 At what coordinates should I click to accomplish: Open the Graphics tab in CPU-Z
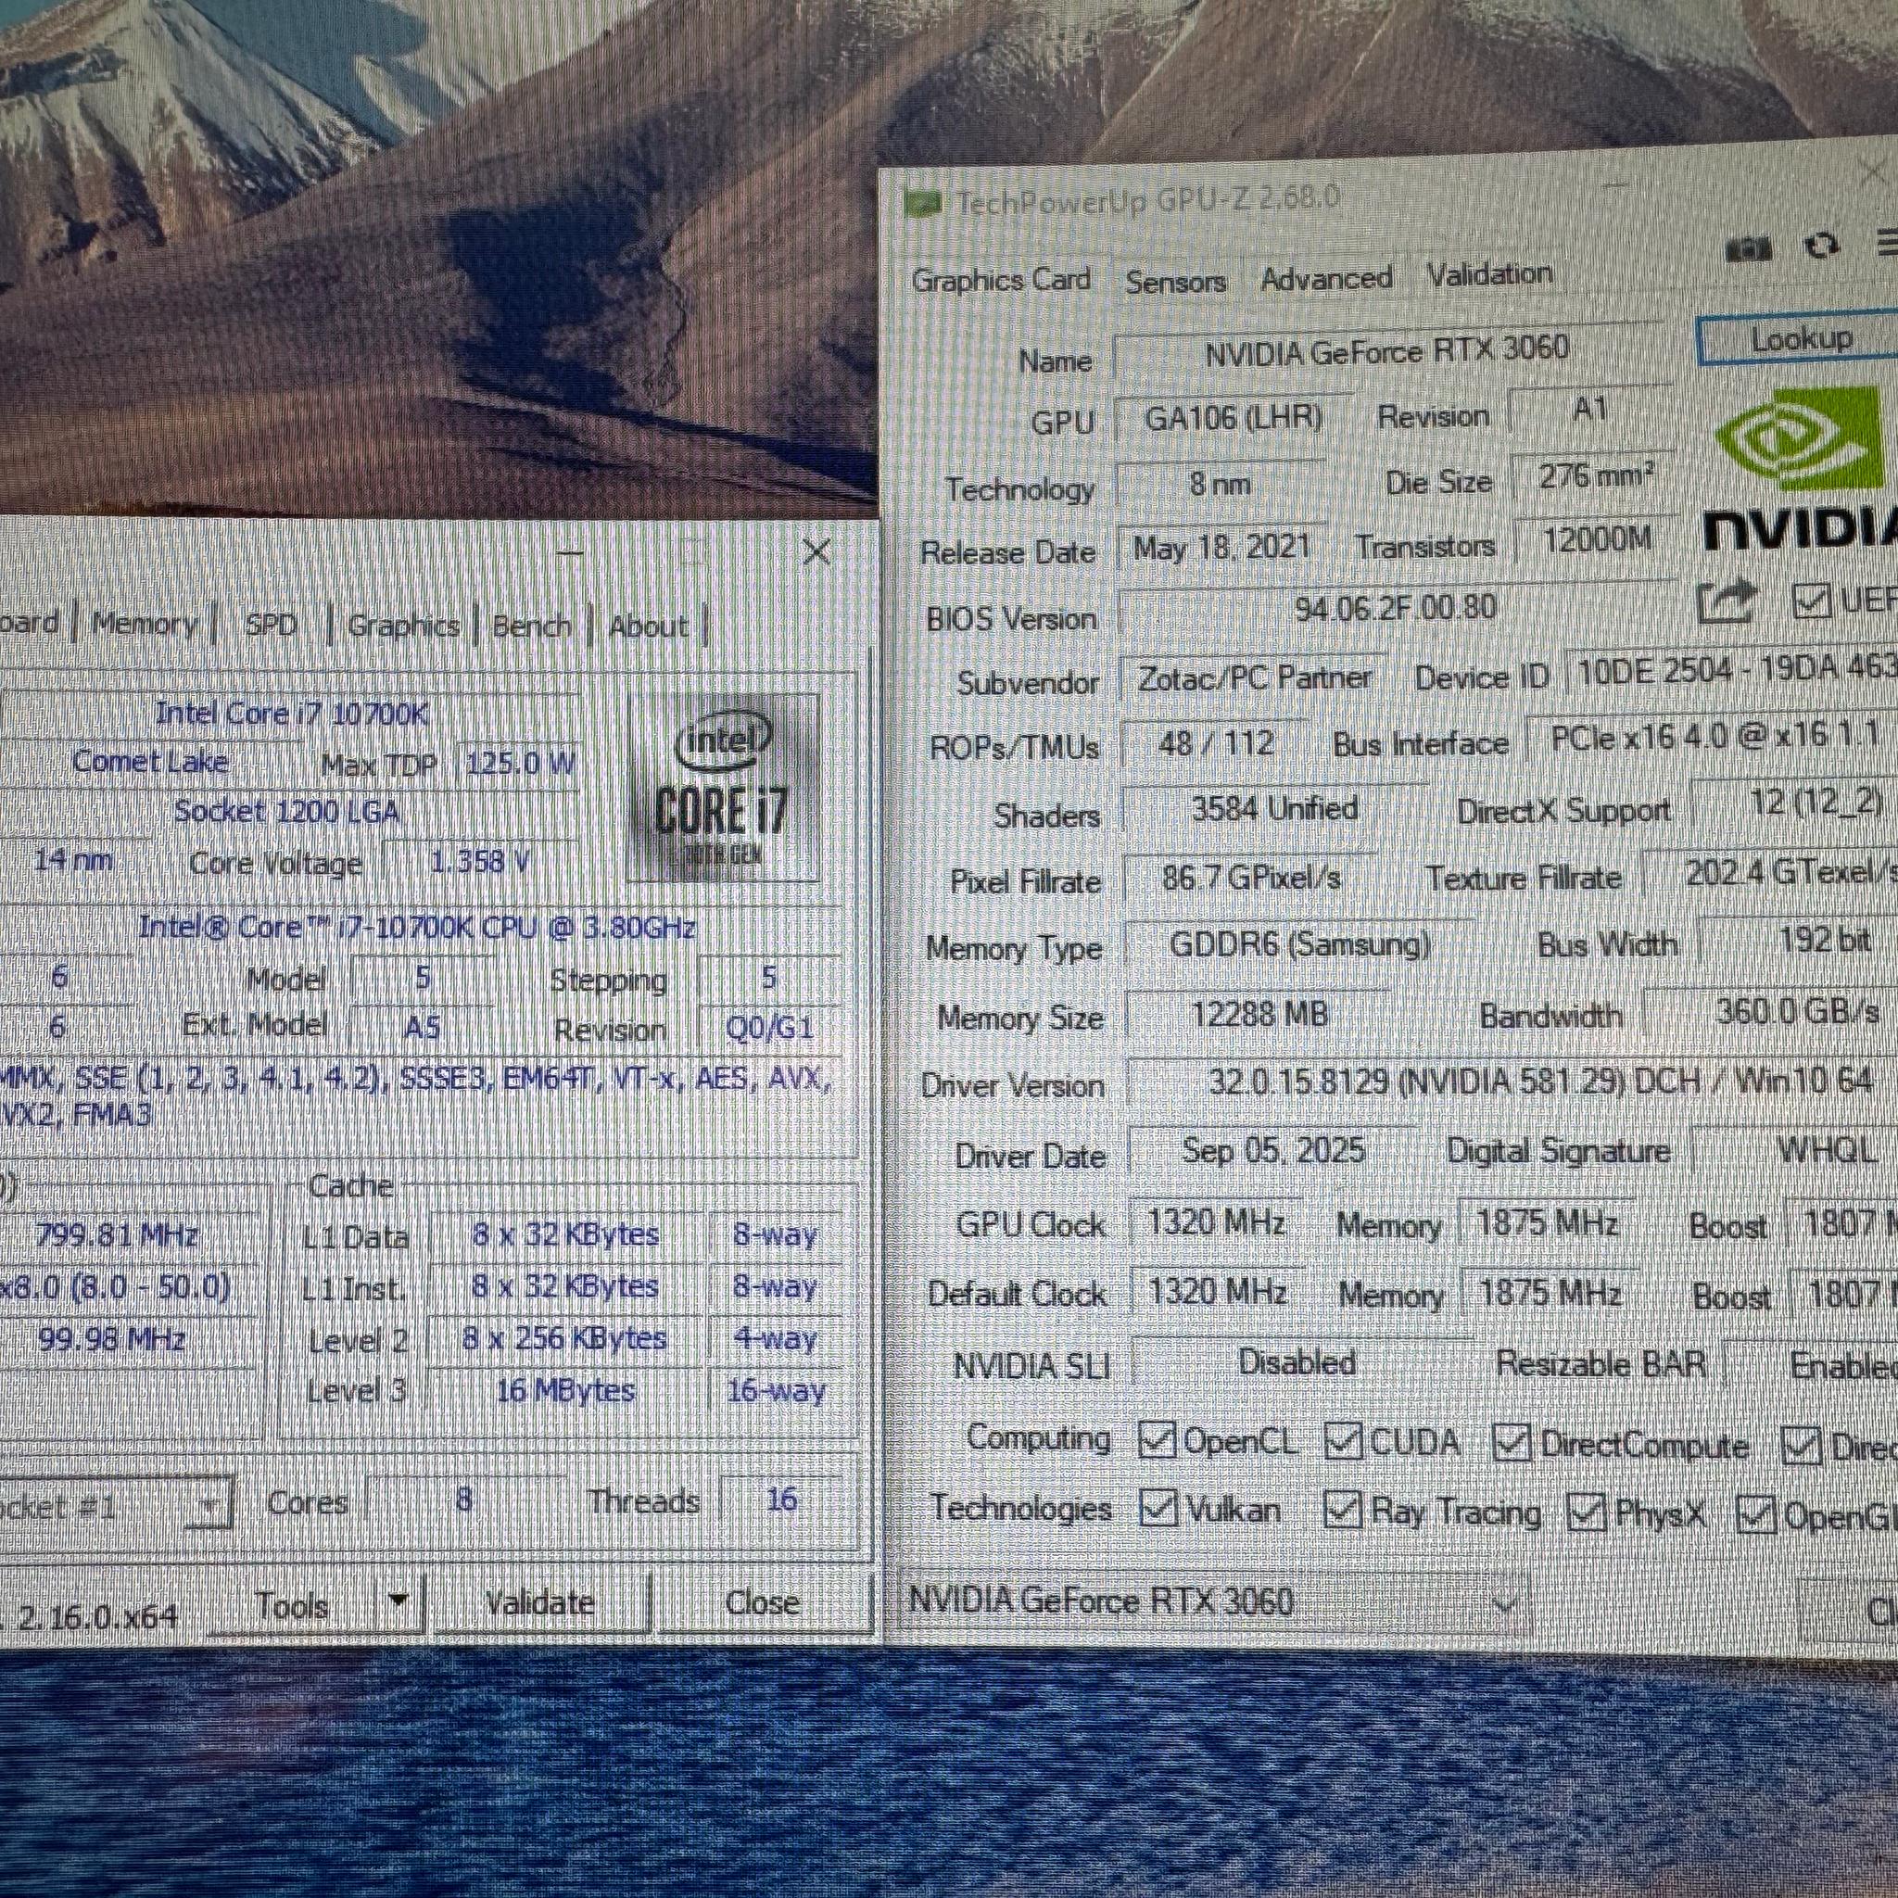404,626
